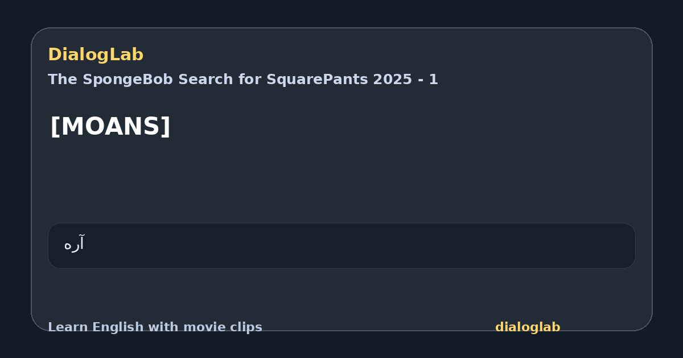Click the opening bracket of [MOANS]
Screen dimensions: 683x358
click(54, 127)
